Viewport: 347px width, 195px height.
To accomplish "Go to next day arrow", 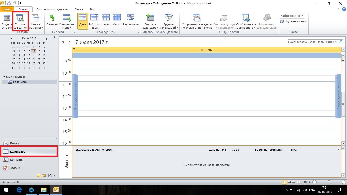I will point(69,42).
